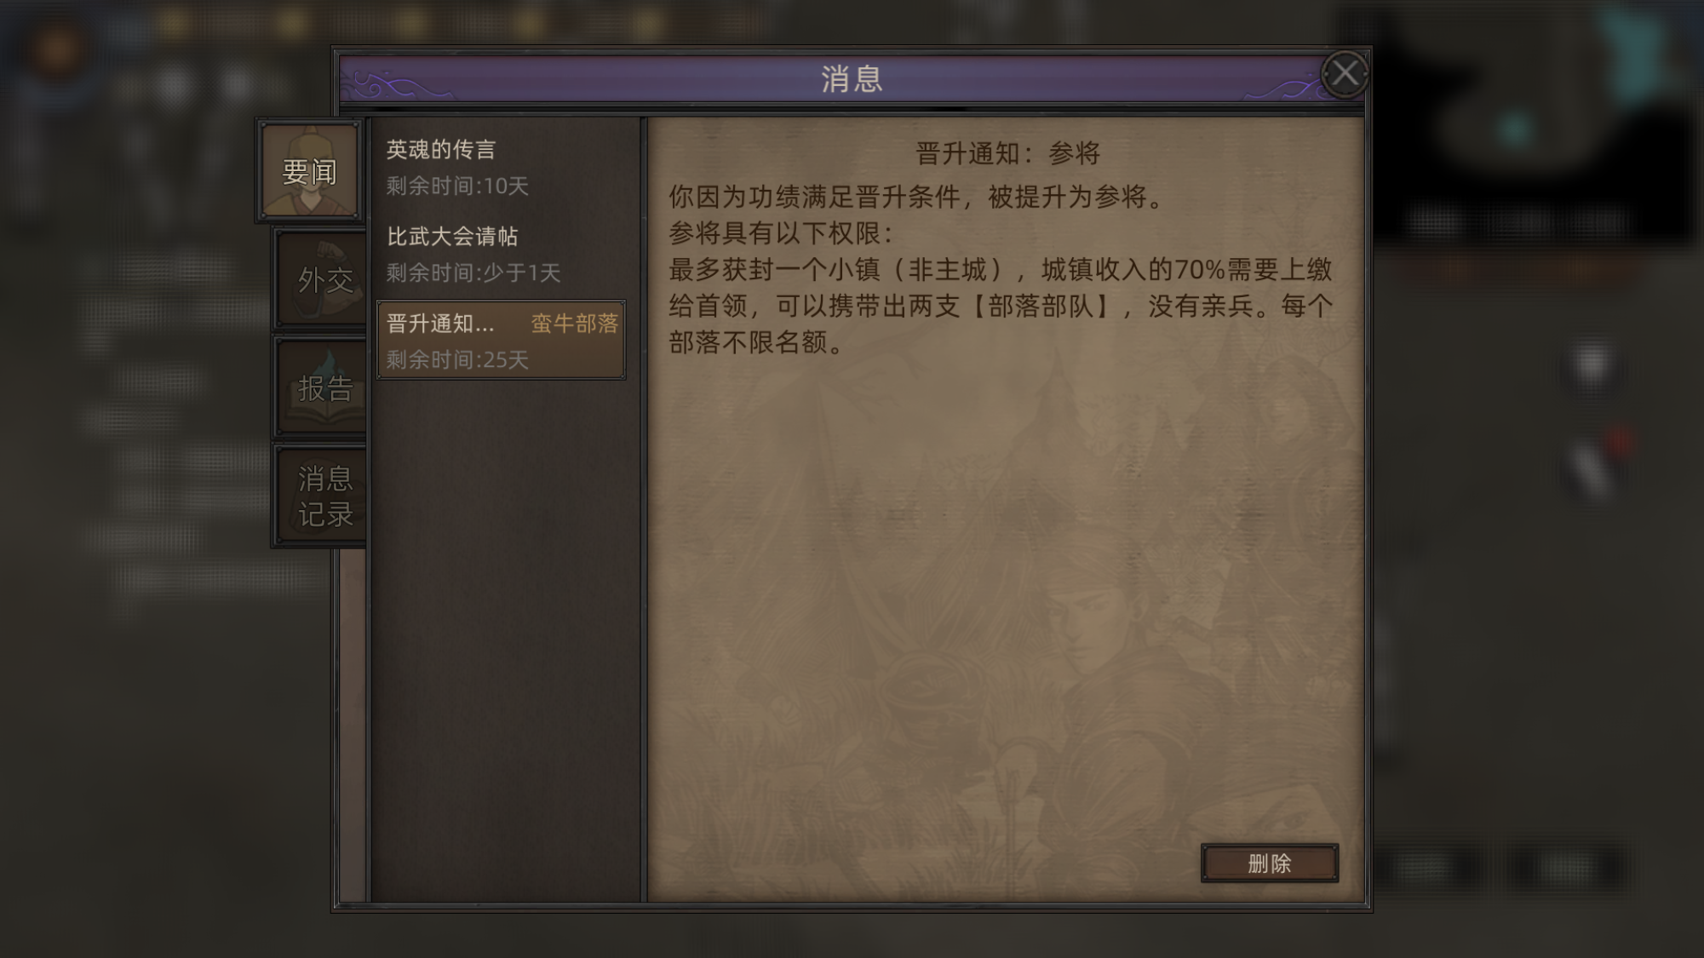The width and height of the screenshot is (1704, 958).
Task: Open the 英魂的传言 message
Action: tap(502, 167)
